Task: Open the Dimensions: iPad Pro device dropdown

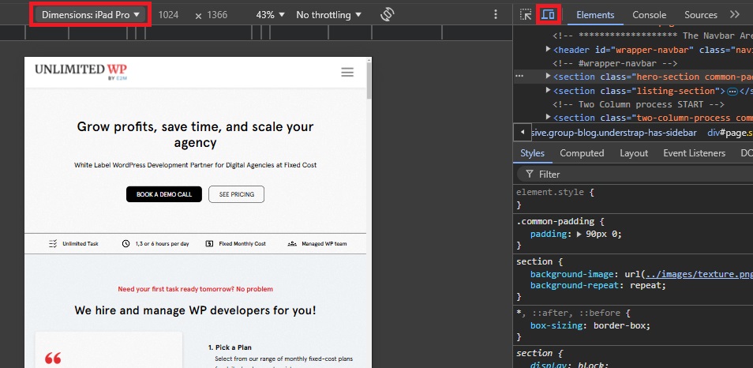Action: (x=90, y=15)
